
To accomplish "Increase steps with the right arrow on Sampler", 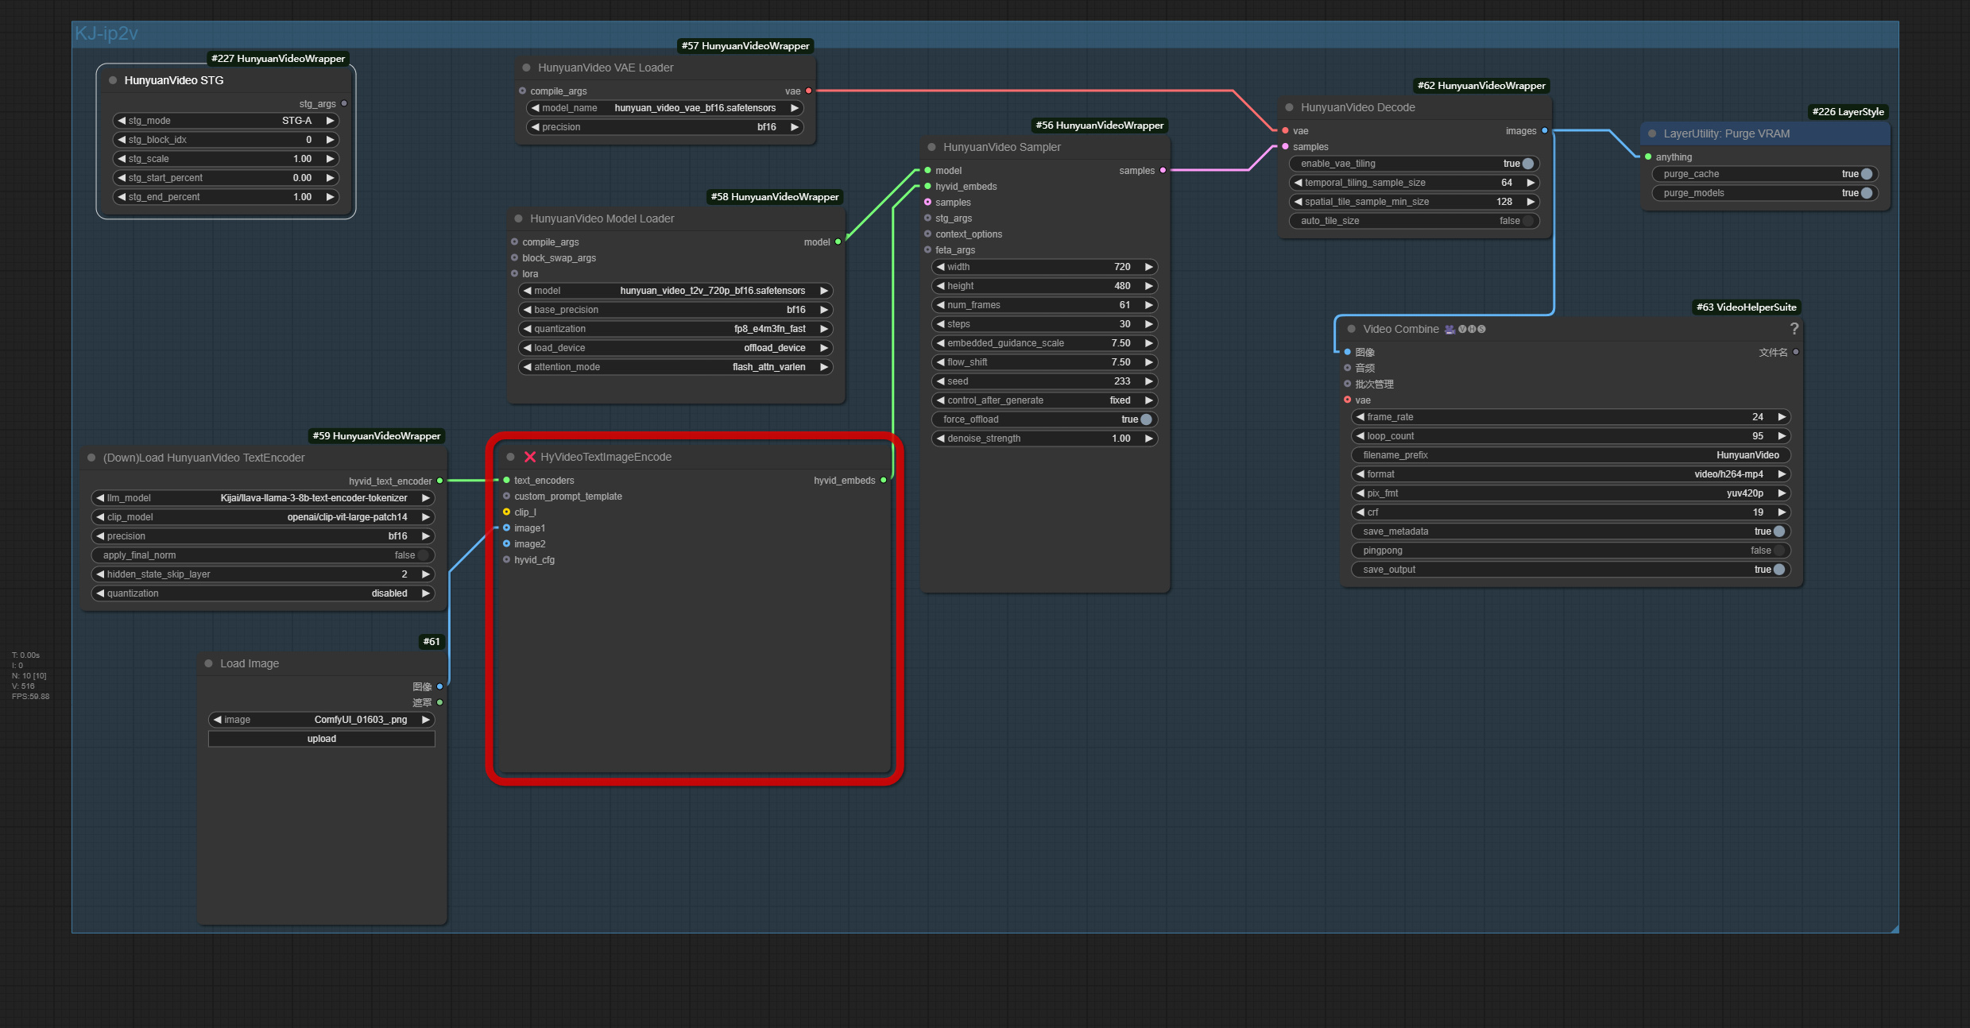I will pyautogui.click(x=1148, y=324).
